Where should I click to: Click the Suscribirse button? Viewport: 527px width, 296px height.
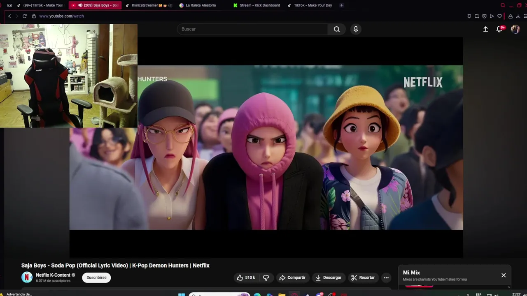click(x=96, y=277)
